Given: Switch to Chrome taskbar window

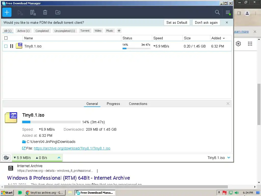Looking at the screenshot, I should tap(45, 193).
